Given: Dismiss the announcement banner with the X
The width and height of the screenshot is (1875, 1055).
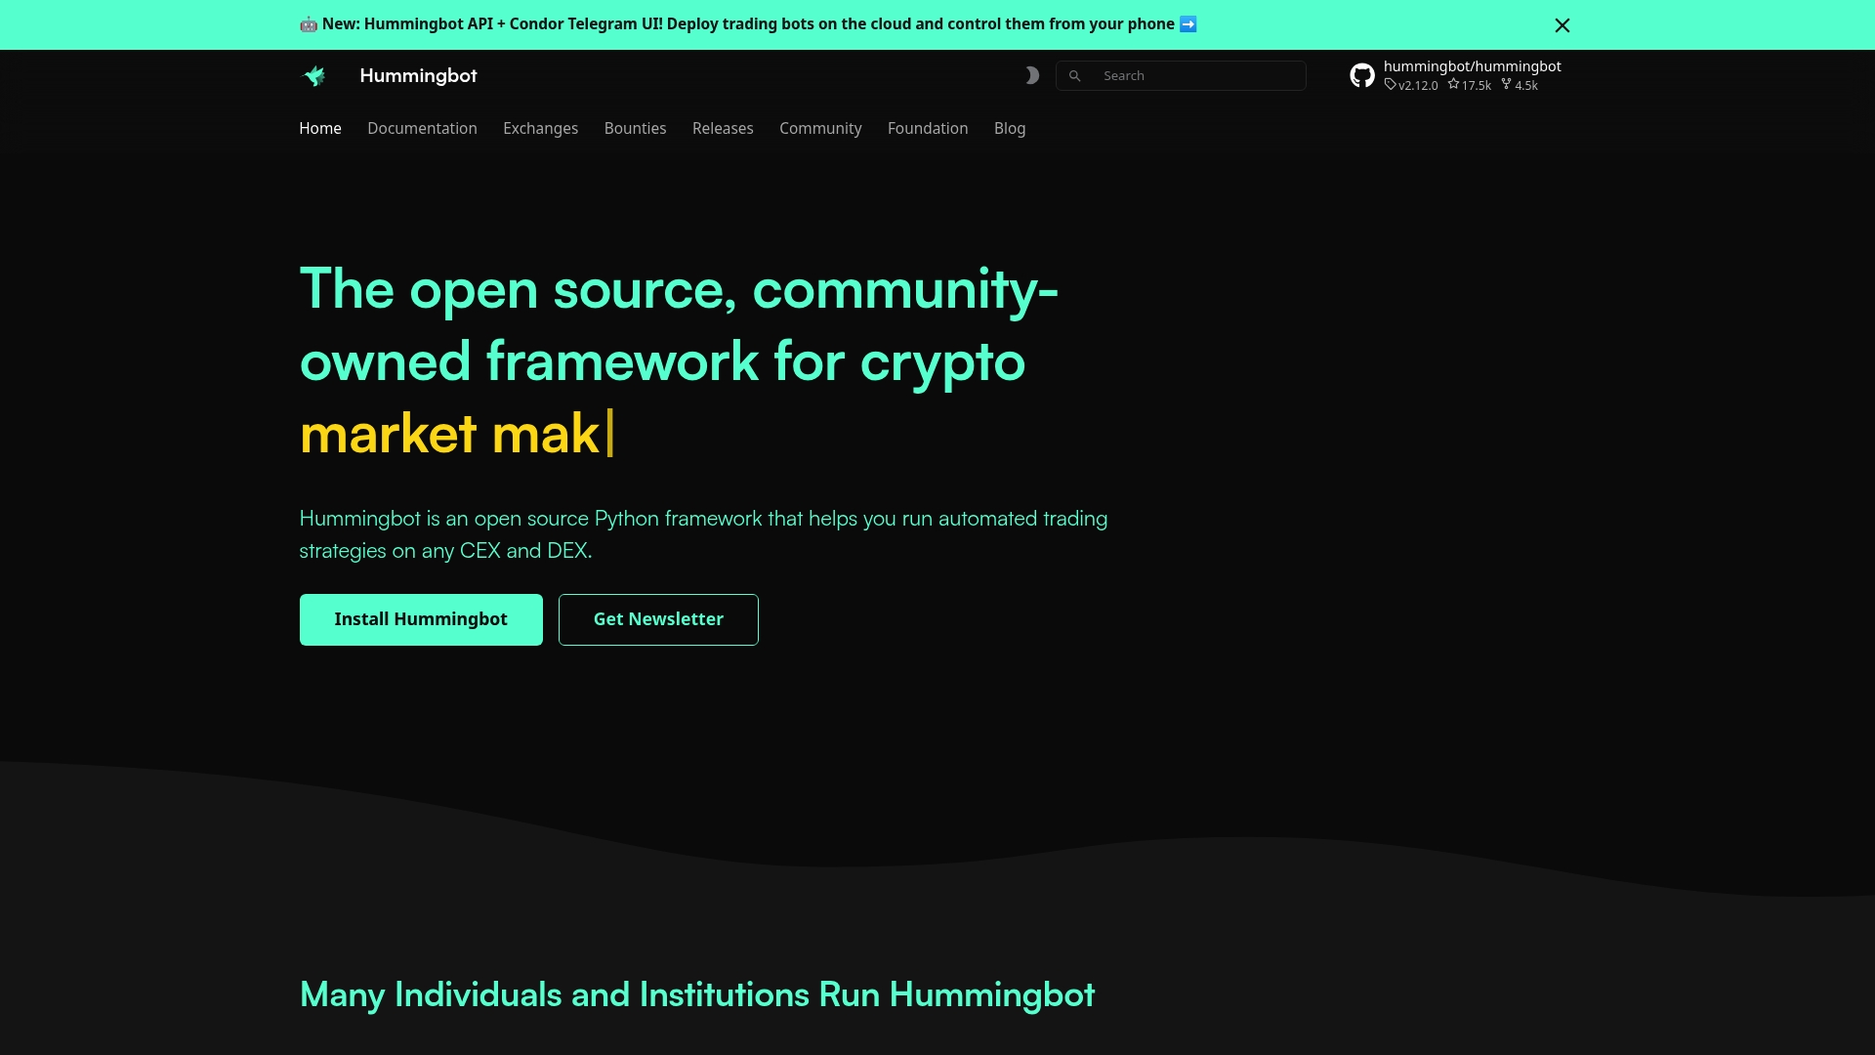Looking at the screenshot, I should click(x=1562, y=25).
